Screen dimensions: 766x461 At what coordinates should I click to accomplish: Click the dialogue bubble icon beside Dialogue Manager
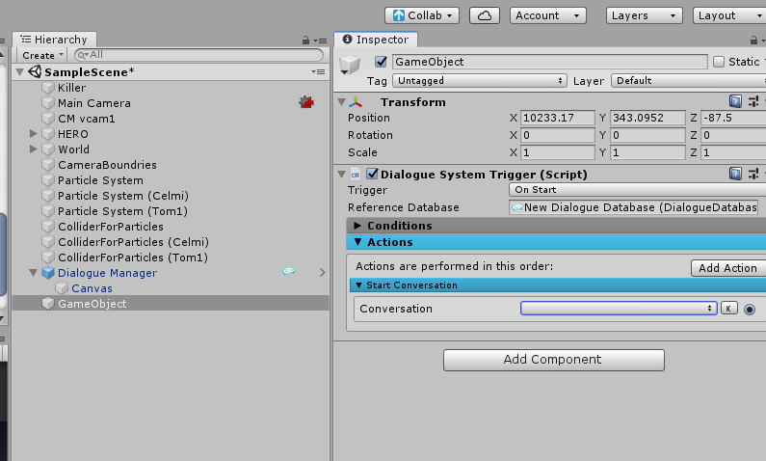pyautogui.click(x=289, y=271)
